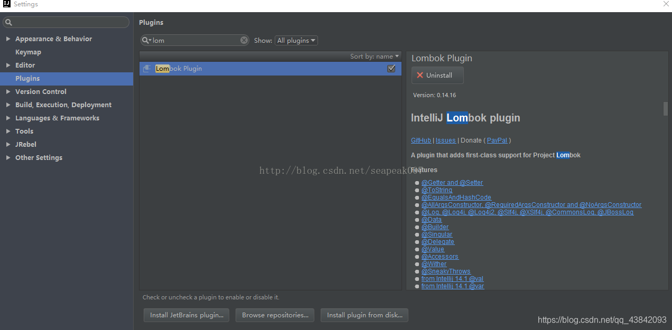Image resolution: width=672 pixels, height=330 pixels.
Task: Expand Languages & Frameworks arrow
Action: click(x=8, y=118)
